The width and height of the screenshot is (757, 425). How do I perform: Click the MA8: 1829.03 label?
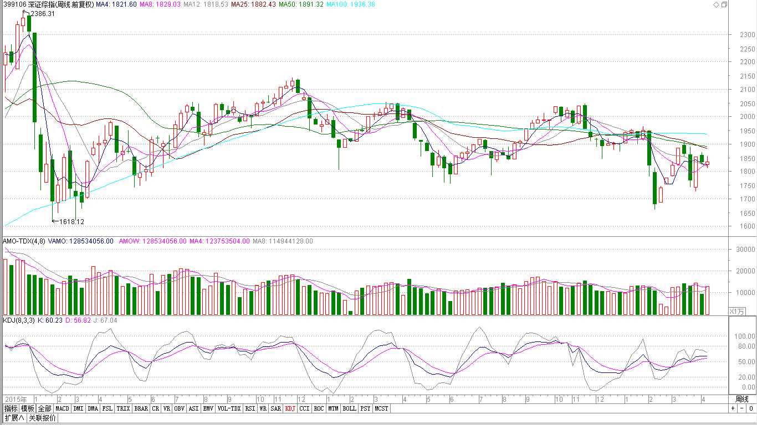(x=160, y=4)
